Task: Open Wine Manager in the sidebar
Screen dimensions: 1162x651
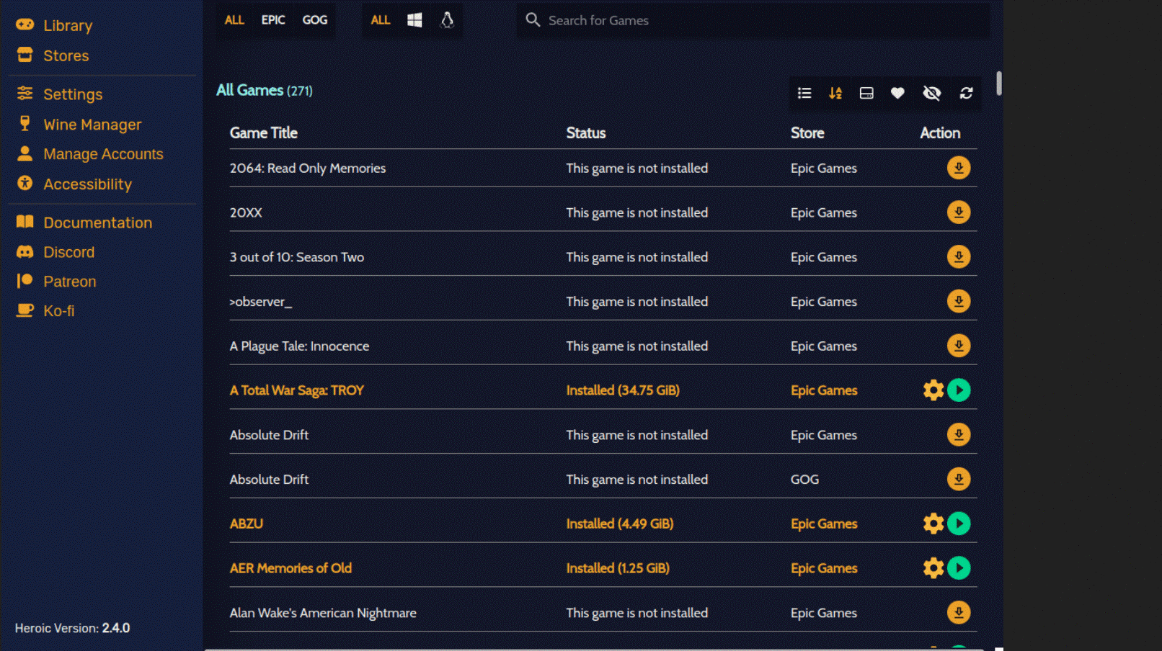Action: [x=79, y=125]
